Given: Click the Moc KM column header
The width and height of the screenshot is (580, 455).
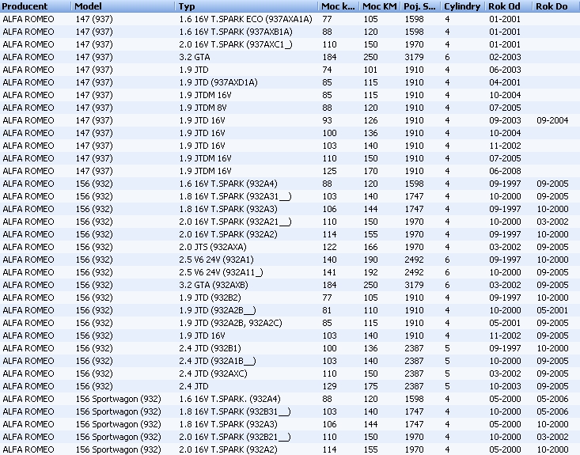Looking at the screenshot, I should [x=380, y=6].
